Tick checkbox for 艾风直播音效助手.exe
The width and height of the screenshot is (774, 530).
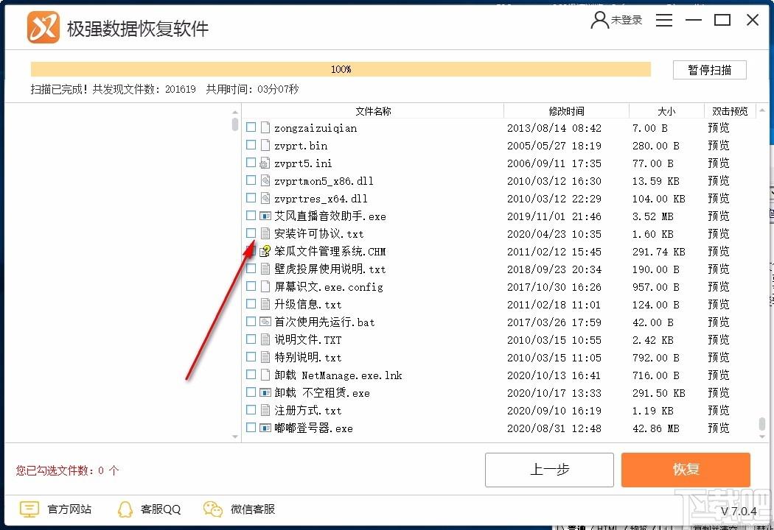tap(251, 216)
